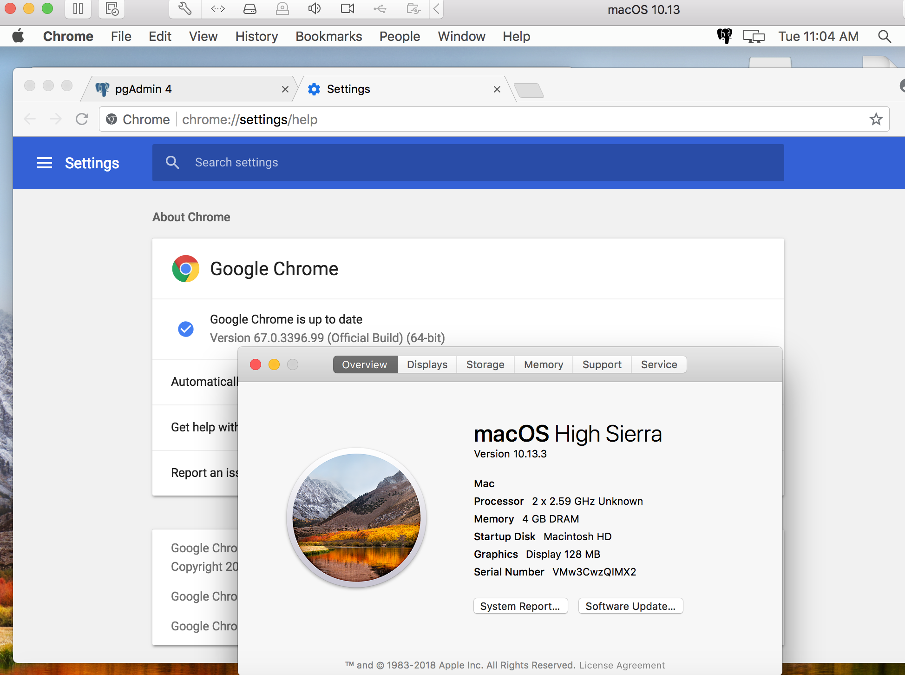Click the pgAdmin elephant menu bar icon
Viewport: 905px width, 675px height.
coord(724,36)
